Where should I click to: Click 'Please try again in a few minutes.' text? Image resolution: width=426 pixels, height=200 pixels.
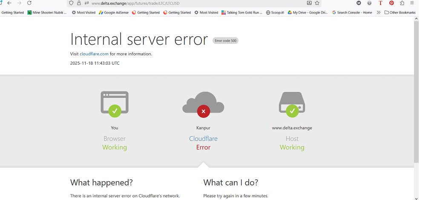click(236, 196)
